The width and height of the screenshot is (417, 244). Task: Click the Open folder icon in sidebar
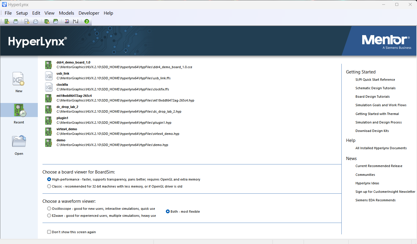coord(19,142)
